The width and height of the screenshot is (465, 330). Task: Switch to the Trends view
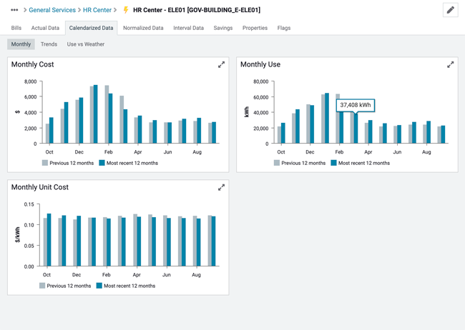pos(49,44)
